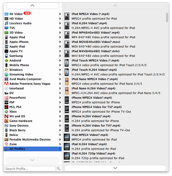Viewport: 172px width, 176px height.
Task: Select the All Profiles category
Action: pyautogui.click(x=32, y=149)
